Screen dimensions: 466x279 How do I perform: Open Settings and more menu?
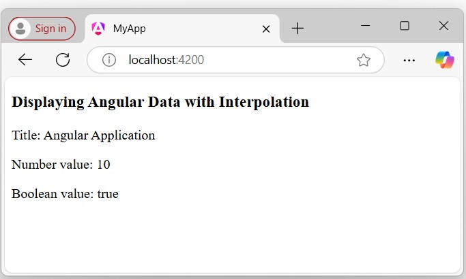409,60
